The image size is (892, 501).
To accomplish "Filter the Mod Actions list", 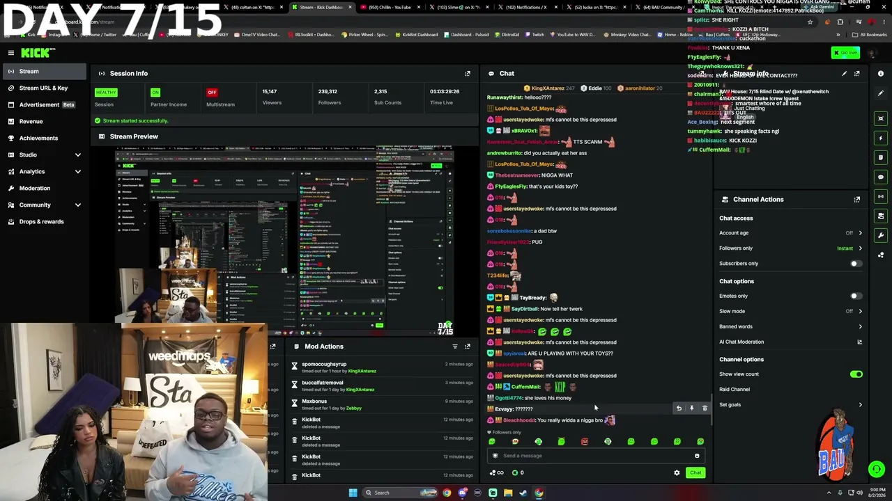I will click(x=455, y=346).
